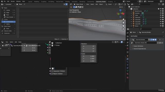Click the Scale X value field
The width and height of the screenshot is (165, 92).
[x=89, y=56]
